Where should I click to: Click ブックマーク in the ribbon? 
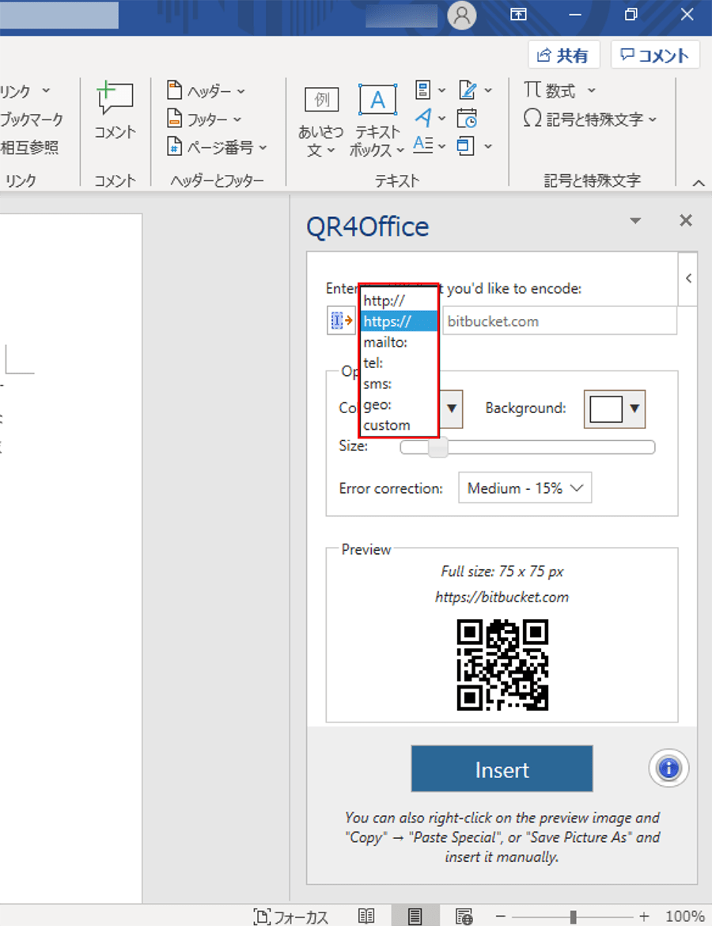(x=32, y=120)
